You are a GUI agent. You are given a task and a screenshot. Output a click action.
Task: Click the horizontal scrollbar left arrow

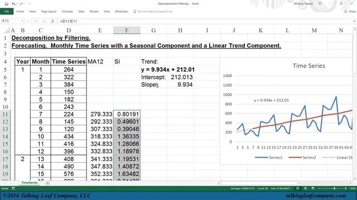[x=219, y=183]
